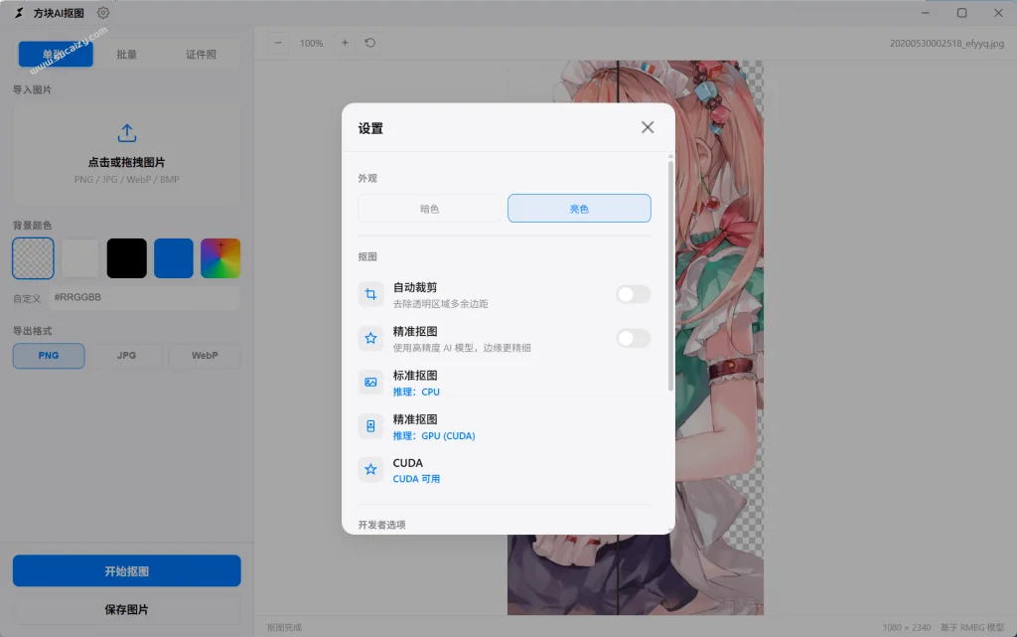The image size is (1017, 637).
Task: Click the crop icon for 自动裁剪
Action: [x=370, y=294]
